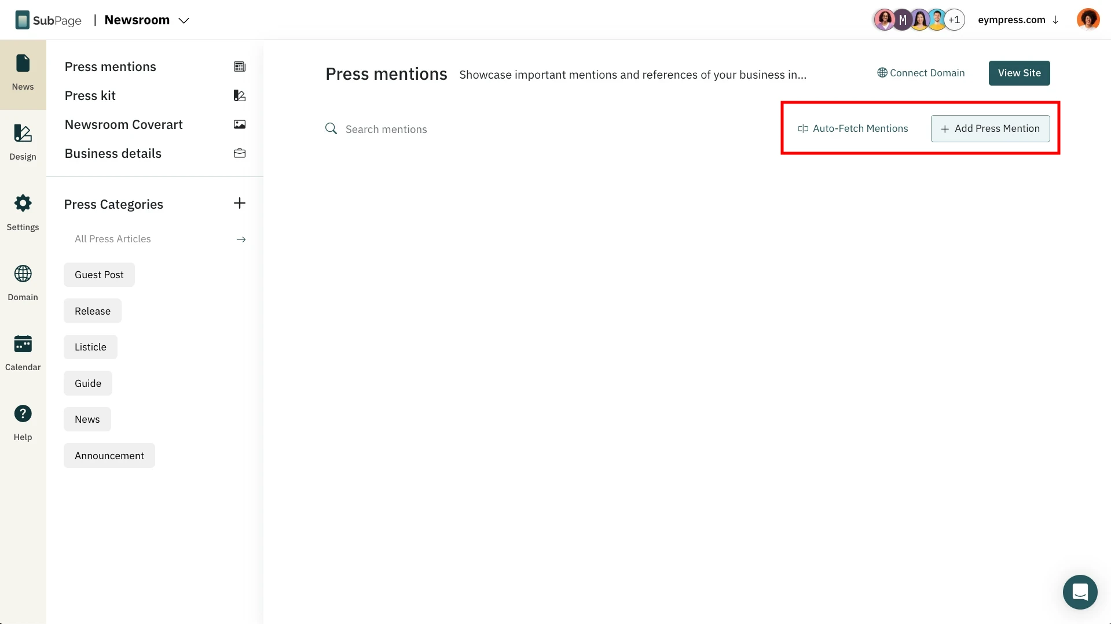Select Business details menu item

point(155,153)
